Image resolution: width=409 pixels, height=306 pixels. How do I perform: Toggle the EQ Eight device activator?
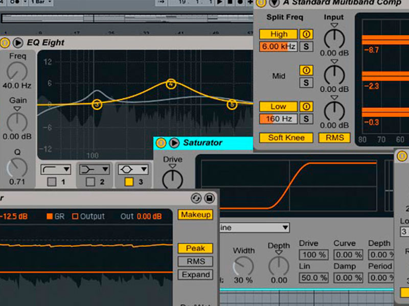tap(6, 42)
